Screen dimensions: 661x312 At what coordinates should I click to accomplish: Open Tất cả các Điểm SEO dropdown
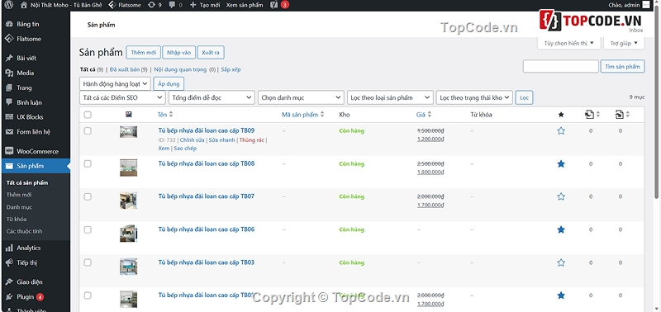click(x=122, y=97)
